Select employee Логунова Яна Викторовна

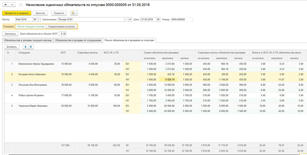tap(32, 85)
